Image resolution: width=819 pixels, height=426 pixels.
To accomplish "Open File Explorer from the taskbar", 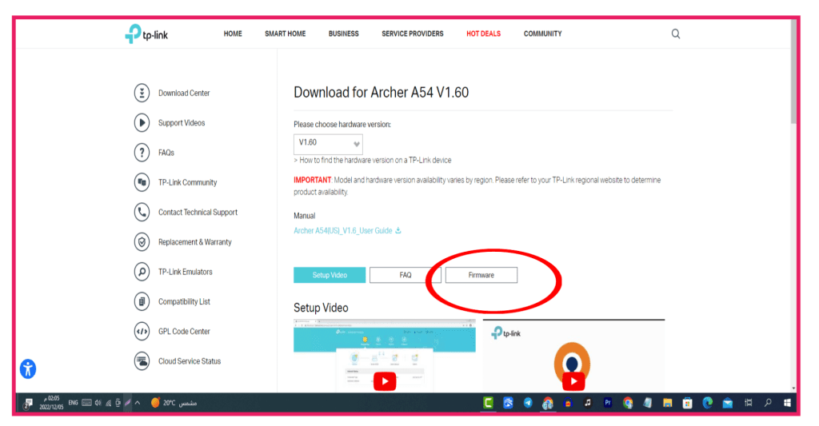I will tap(668, 403).
